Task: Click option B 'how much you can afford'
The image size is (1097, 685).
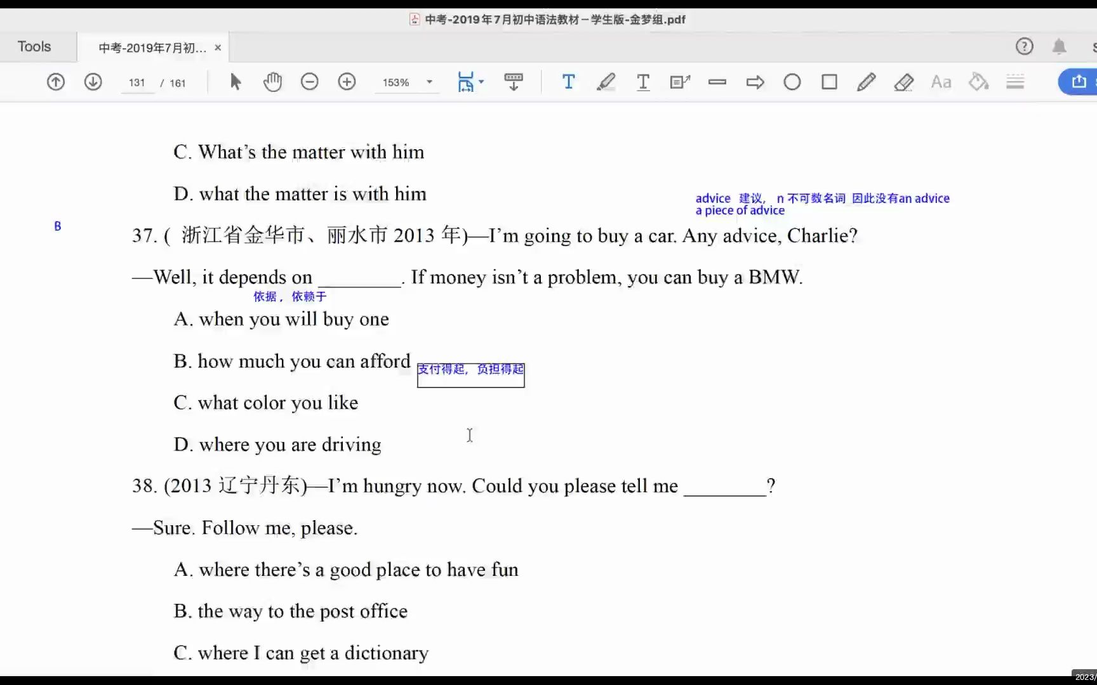Action: [x=293, y=361]
